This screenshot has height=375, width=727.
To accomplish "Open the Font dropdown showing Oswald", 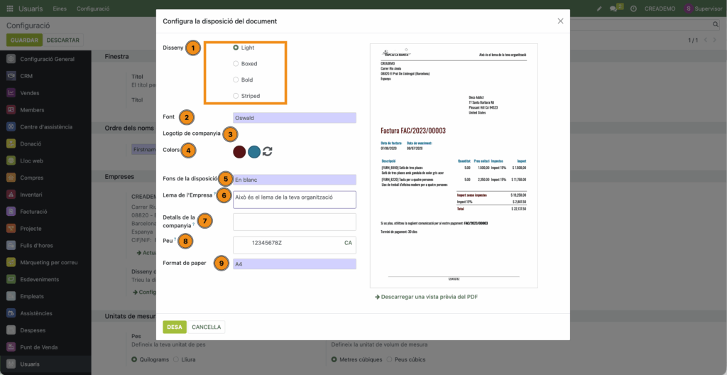I will [x=294, y=118].
